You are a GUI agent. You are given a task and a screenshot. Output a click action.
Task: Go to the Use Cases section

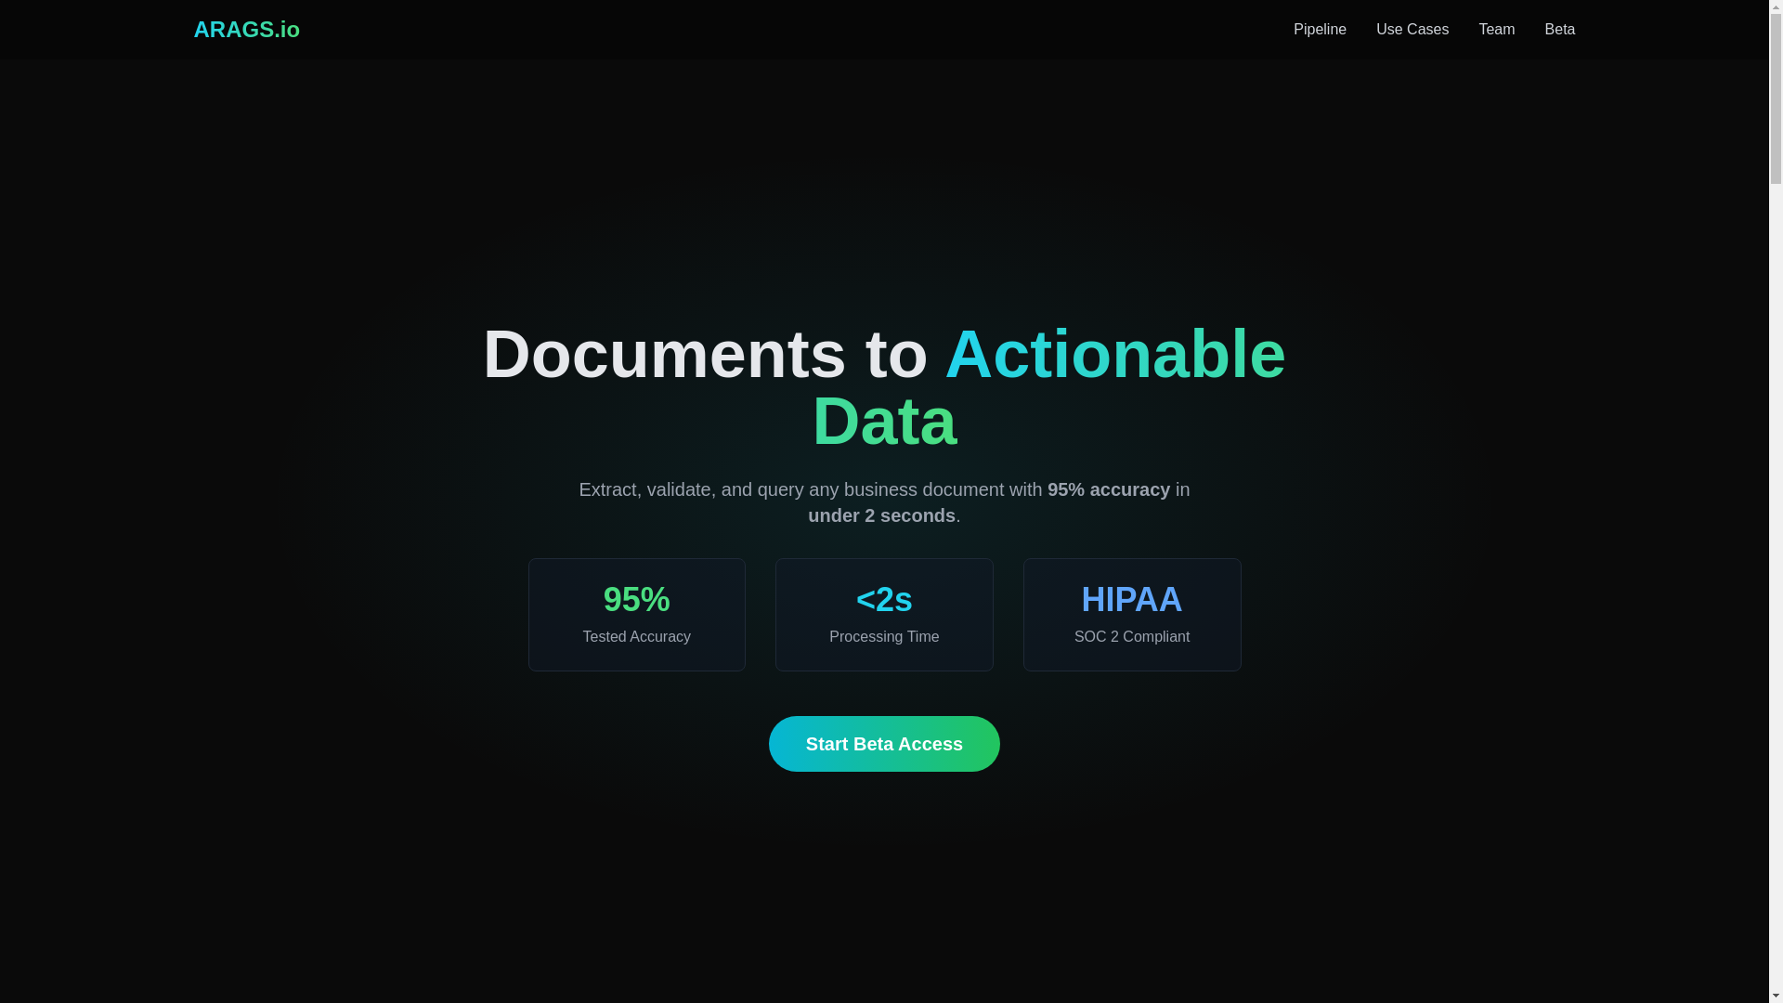click(x=1412, y=30)
